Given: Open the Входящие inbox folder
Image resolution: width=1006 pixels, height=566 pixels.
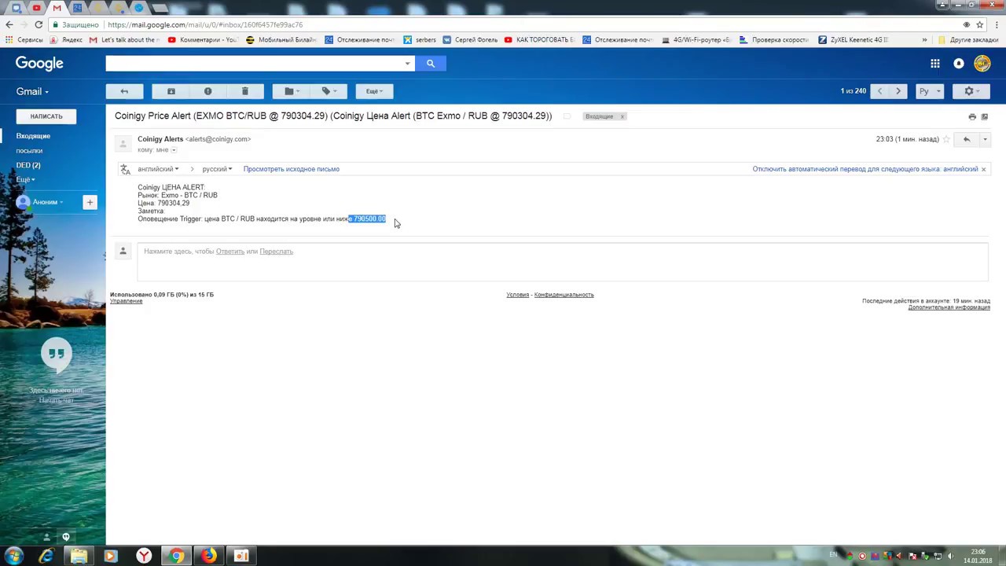Looking at the screenshot, I should pos(33,136).
